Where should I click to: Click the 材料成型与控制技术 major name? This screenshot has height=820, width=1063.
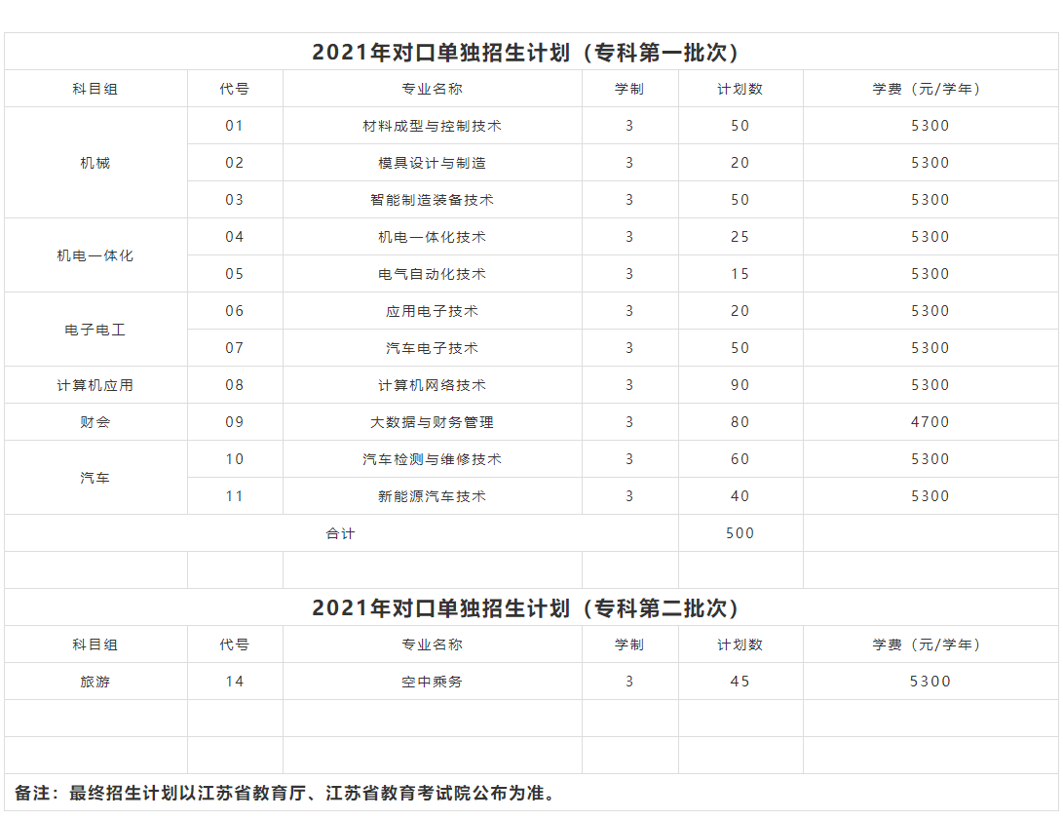(432, 125)
